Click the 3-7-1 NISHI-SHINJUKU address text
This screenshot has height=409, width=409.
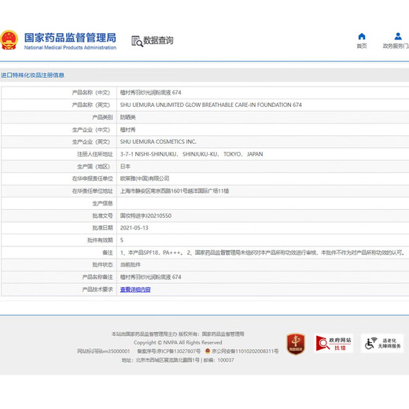coord(191,154)
